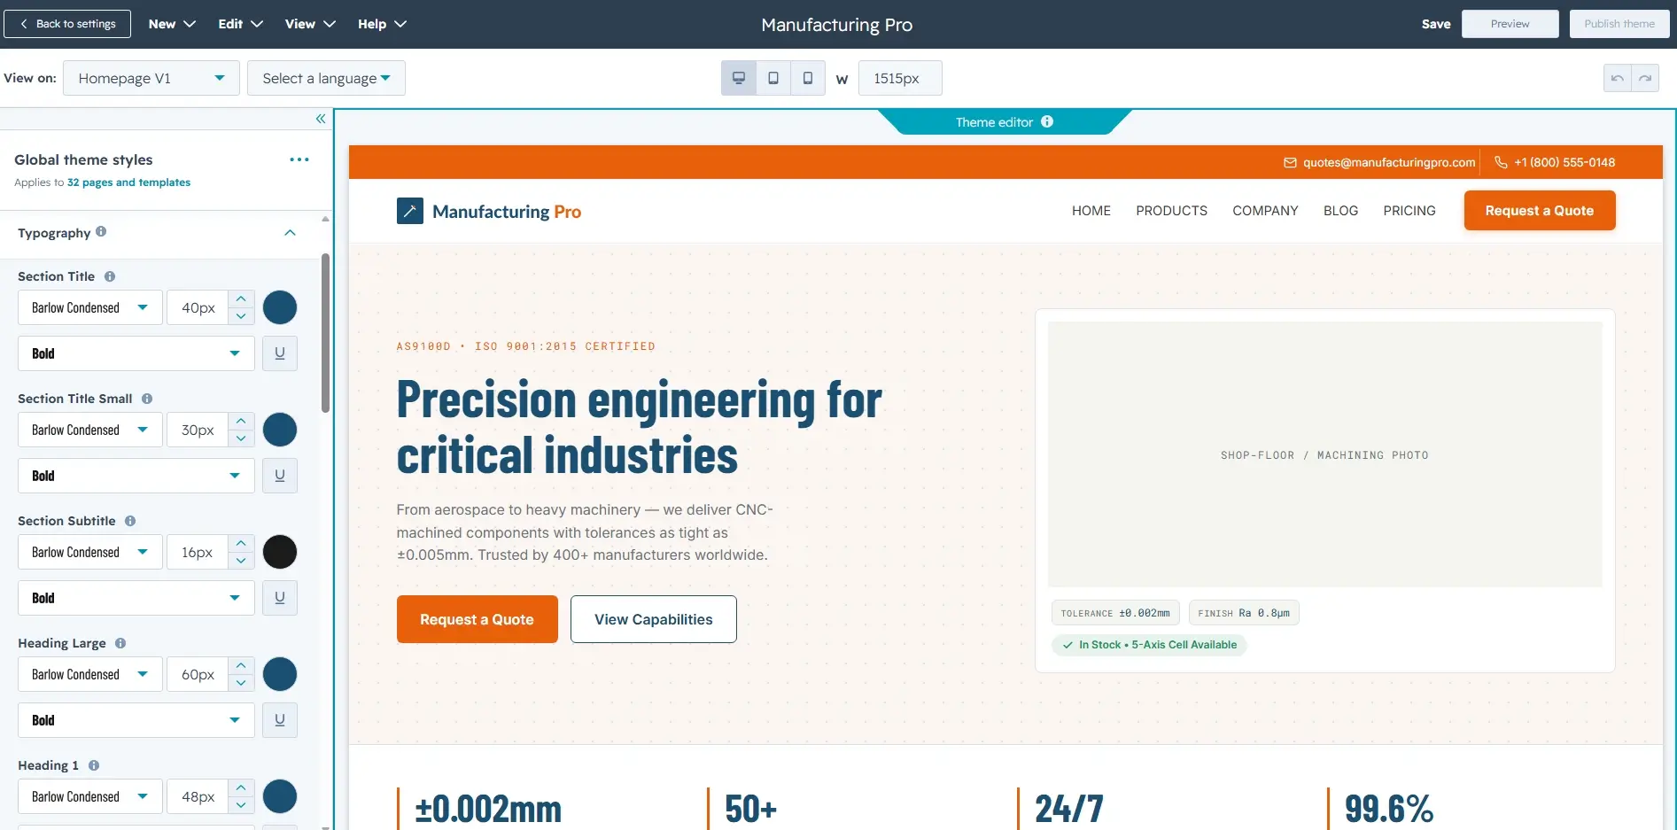This screenshot has width=1677, height=830.
Task: Click the Heading 1 info icon
Action: tap(94, 765)
